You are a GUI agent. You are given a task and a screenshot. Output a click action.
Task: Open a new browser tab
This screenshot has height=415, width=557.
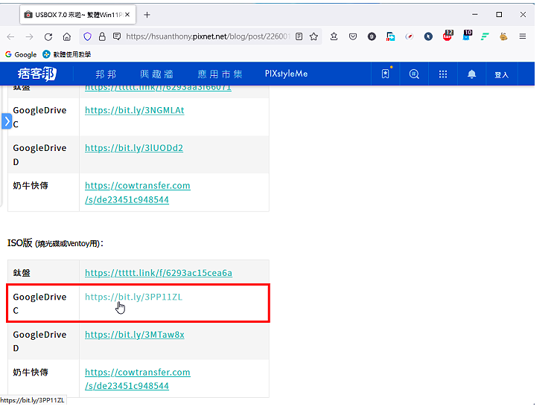pos(147,15)
